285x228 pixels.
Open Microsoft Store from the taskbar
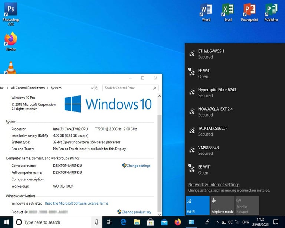click(x=150, y=222)
